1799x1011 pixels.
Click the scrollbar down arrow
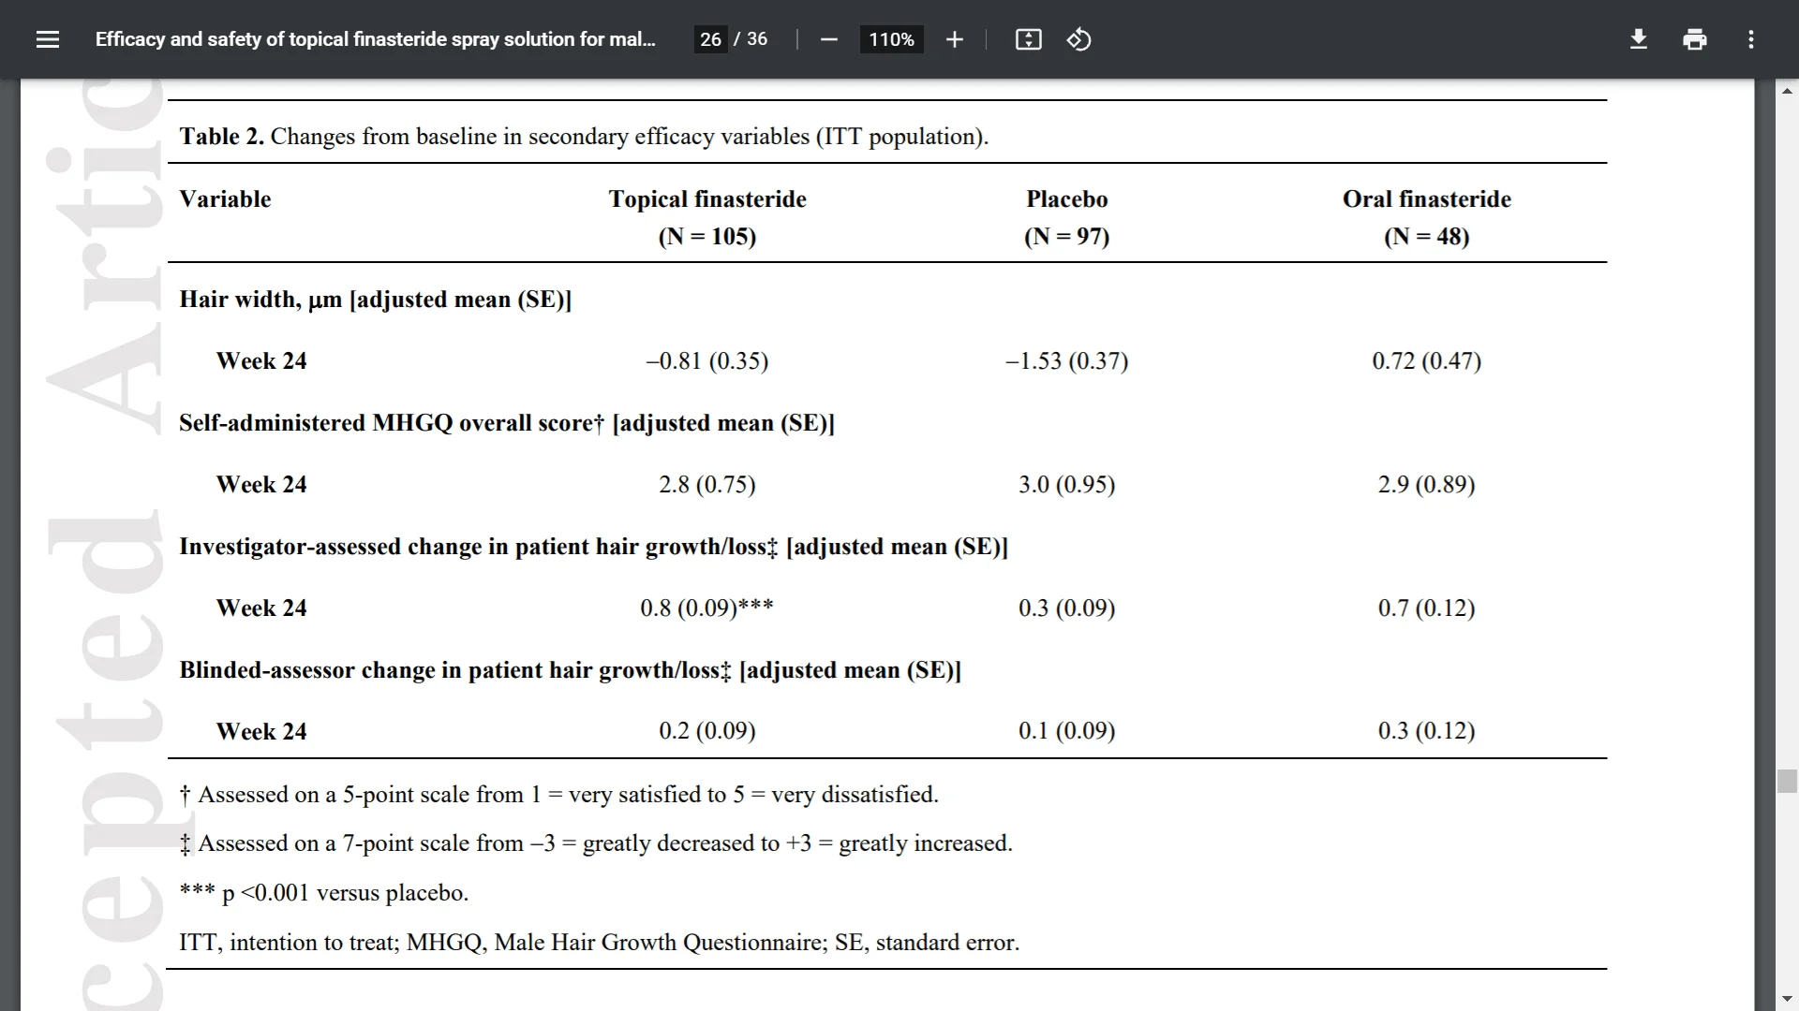(1787, 999)
